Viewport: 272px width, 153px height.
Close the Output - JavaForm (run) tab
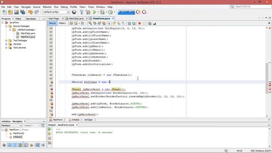[77, 125]
